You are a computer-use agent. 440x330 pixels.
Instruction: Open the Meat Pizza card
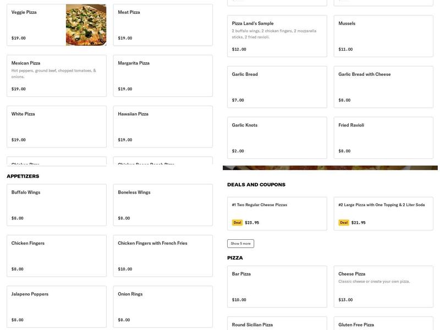pos(162,25)
